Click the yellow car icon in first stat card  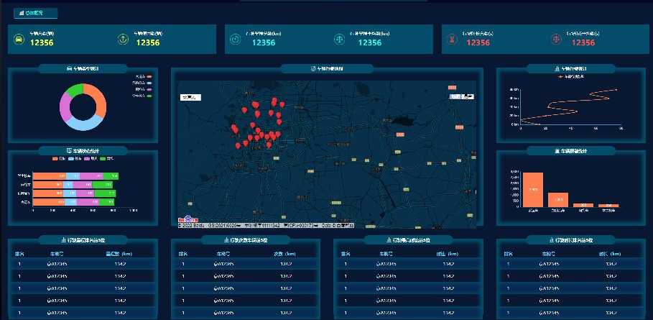click(19, 39)
